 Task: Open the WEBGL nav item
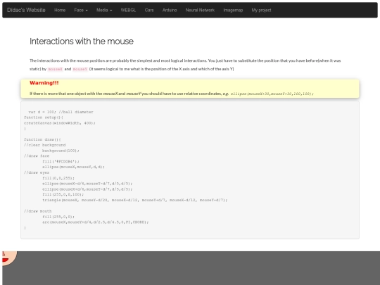click(x=128, y=10)
